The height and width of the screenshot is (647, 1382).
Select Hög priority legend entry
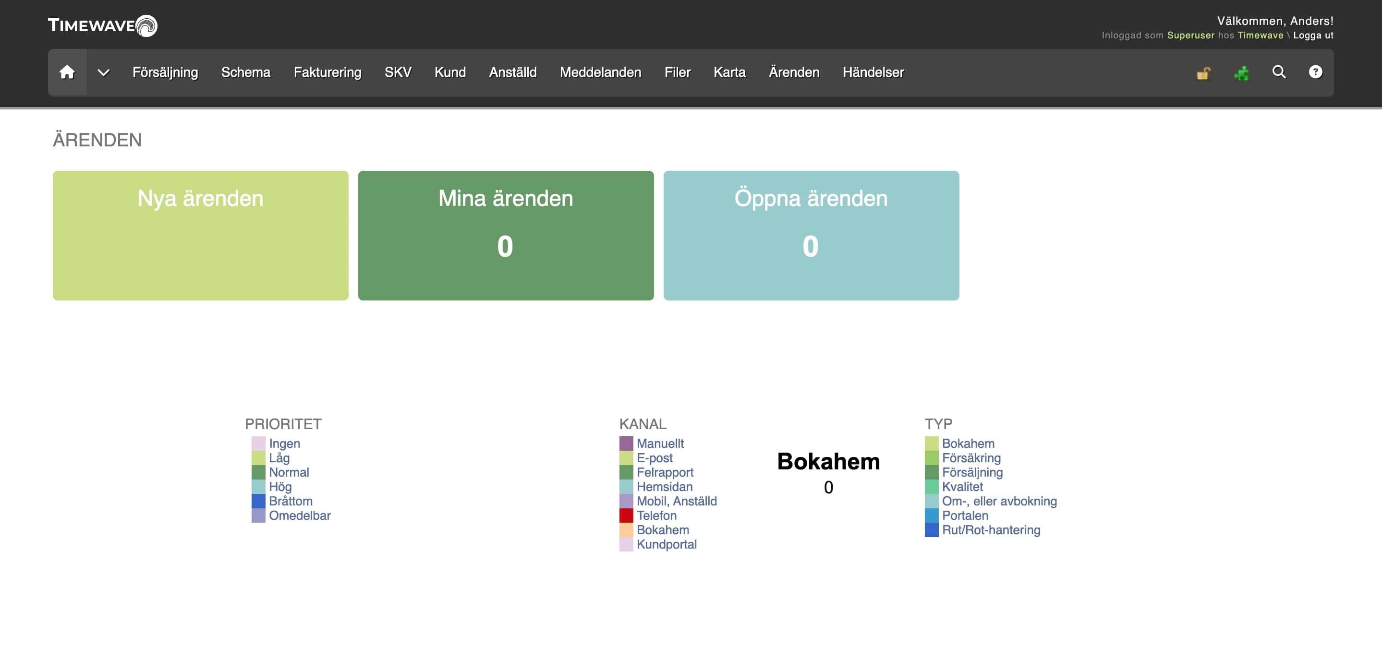pos(280,487)
